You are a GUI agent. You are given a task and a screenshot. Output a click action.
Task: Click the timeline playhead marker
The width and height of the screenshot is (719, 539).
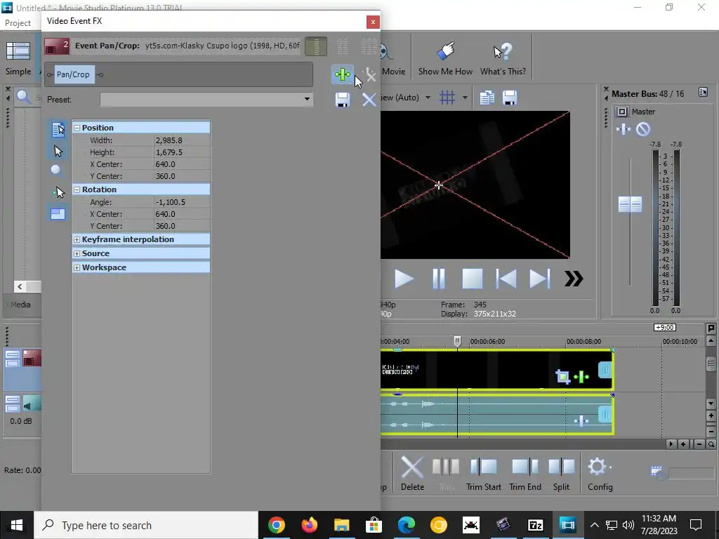tap(457, 341)
